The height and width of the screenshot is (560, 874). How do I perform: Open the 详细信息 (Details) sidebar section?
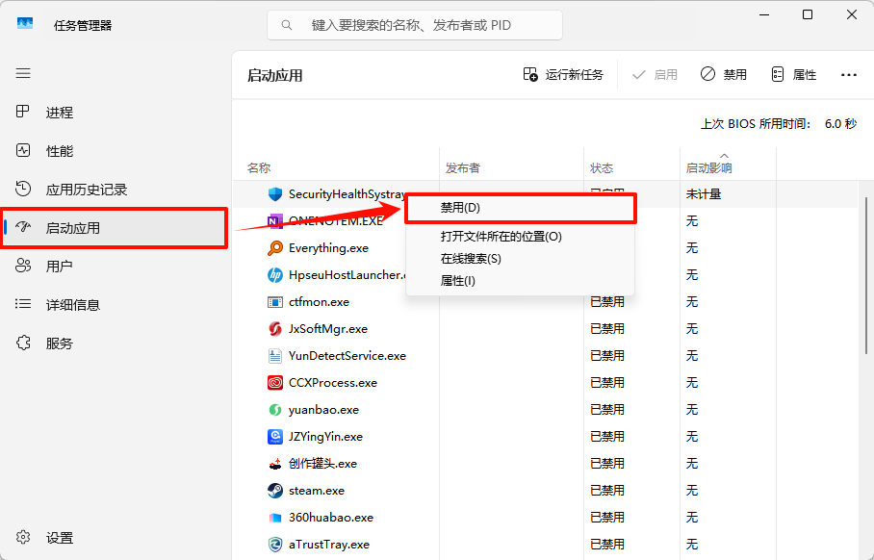[58, 304]
